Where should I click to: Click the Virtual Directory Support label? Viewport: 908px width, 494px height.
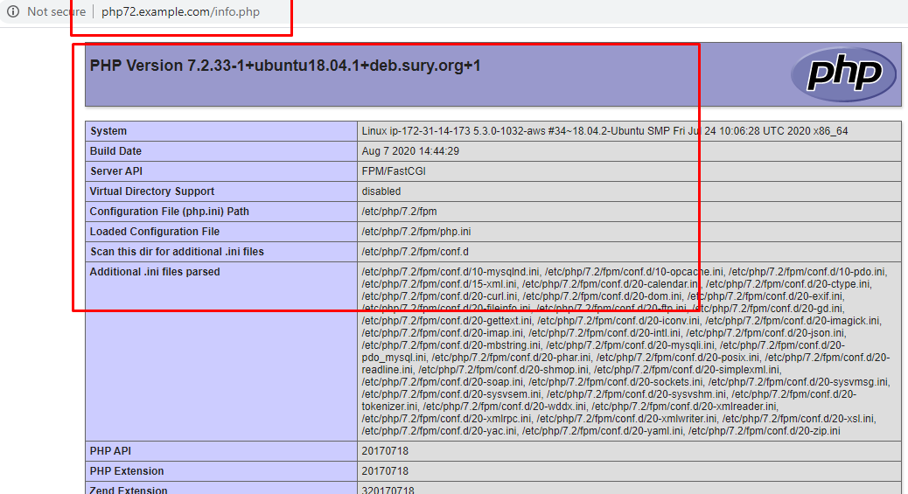click(151, 191)
